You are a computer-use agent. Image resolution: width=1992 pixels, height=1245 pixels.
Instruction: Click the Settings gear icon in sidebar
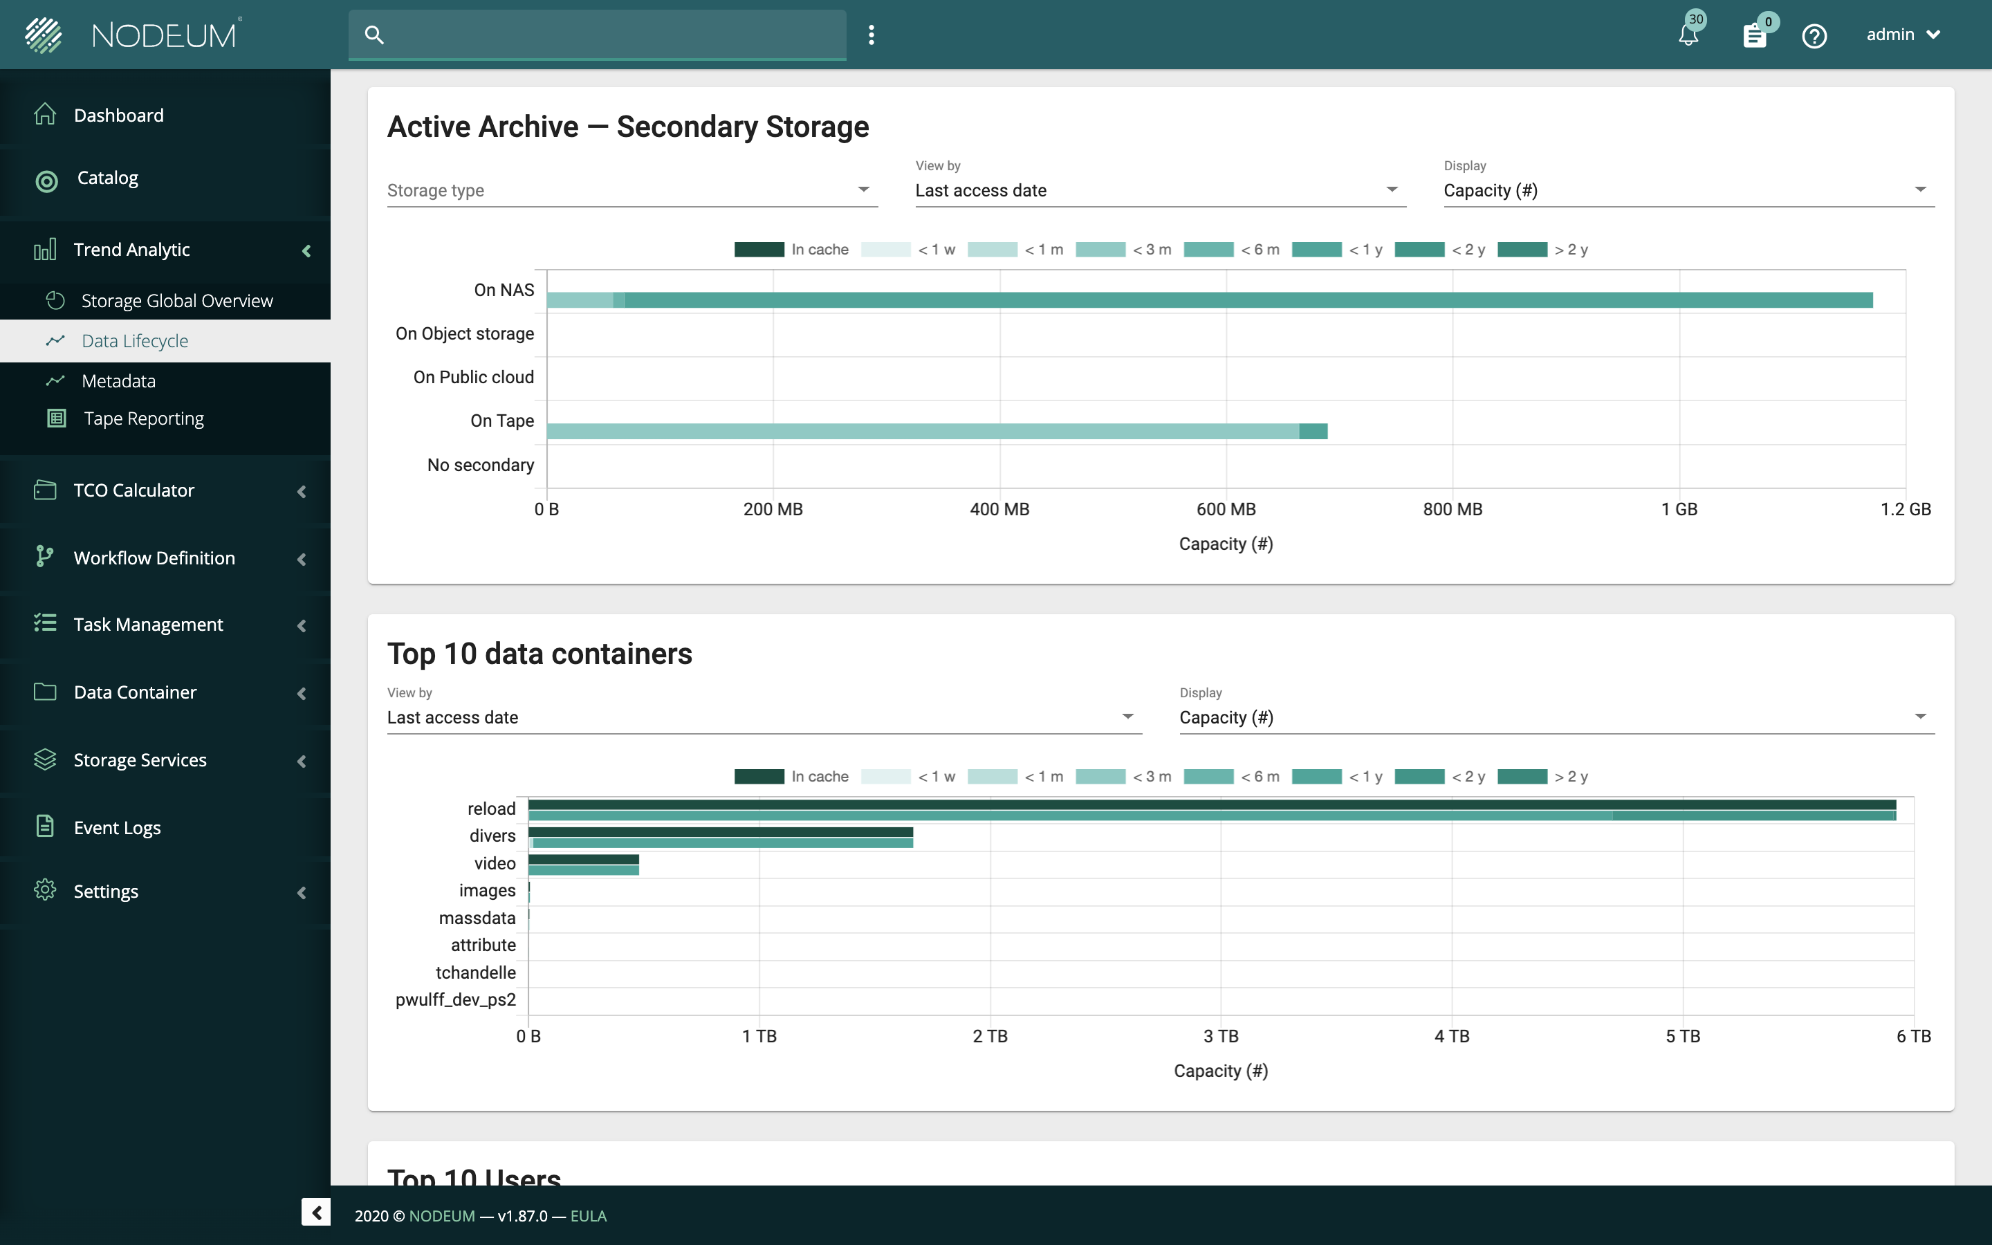(x=45, y=890)
